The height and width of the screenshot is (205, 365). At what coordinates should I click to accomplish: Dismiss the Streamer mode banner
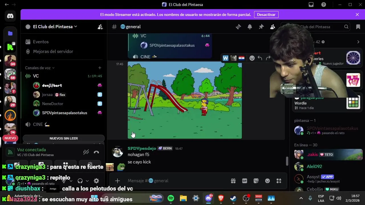(x=357, y=15)
